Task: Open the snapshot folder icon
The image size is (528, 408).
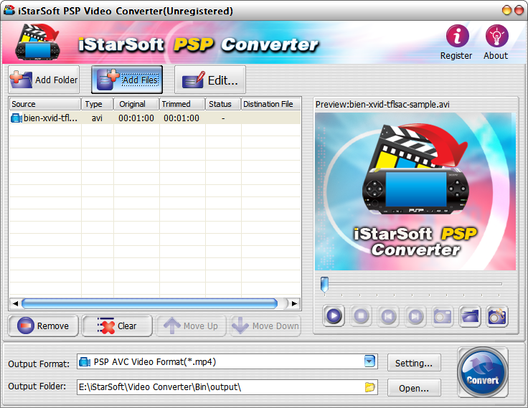Action: click(470, 316)
